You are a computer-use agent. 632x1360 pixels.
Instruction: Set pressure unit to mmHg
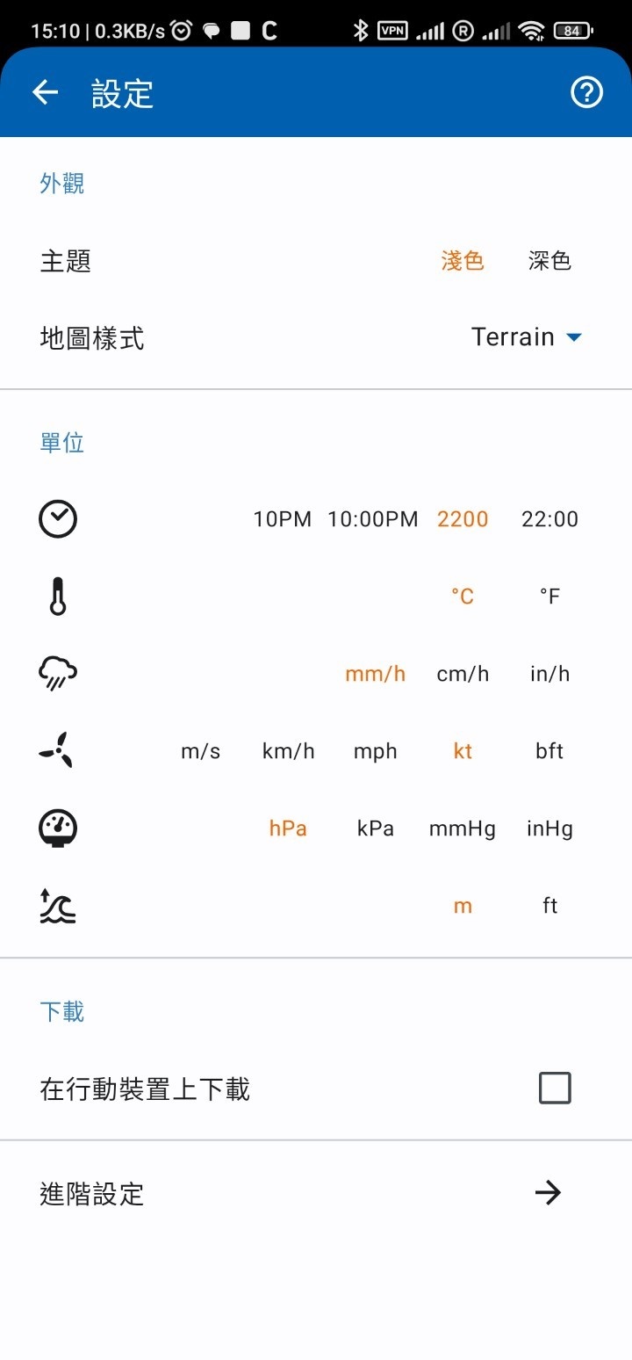point(463,828)
